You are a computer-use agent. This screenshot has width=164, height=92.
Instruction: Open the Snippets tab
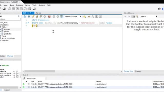pyautogui.click(x=138, y=71)
